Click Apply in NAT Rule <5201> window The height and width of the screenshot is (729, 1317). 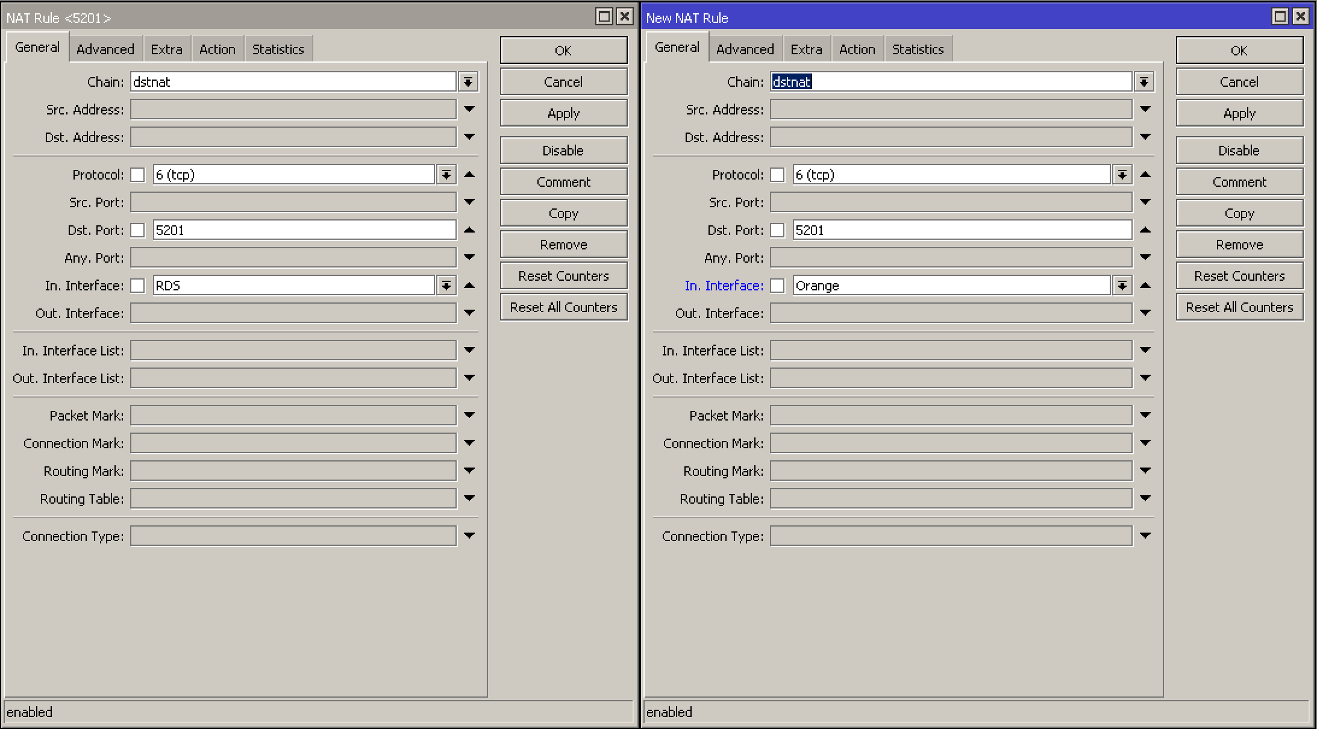(563, 113)
